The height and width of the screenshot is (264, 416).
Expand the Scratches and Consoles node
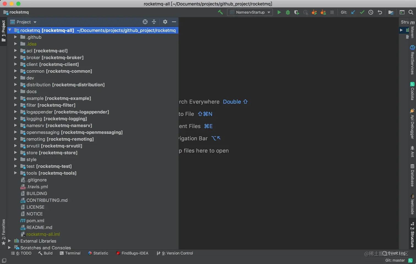coord(10,248)
